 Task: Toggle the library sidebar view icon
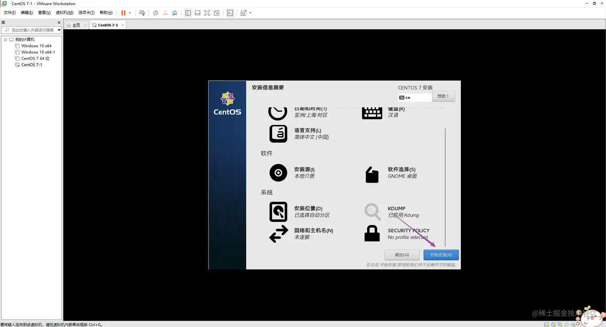188,13
